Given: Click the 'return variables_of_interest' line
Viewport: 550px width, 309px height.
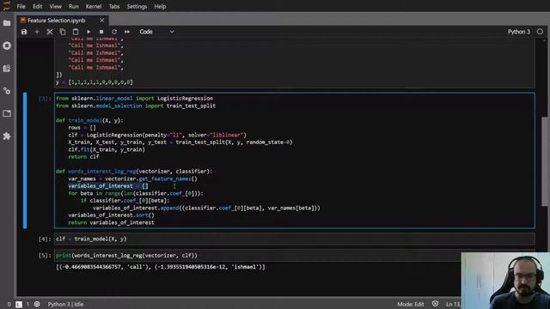Looking at the screenshot, I should 111,222.
